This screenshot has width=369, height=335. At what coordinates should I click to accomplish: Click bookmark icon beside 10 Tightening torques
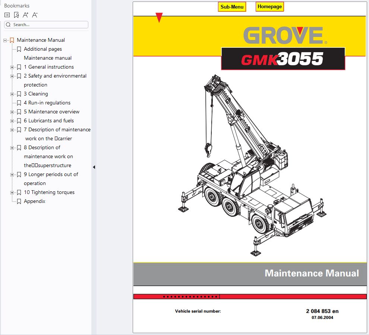[x=19, y=192]
